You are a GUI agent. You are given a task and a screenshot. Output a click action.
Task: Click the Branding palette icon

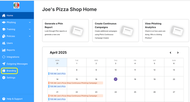pos(4,71)
